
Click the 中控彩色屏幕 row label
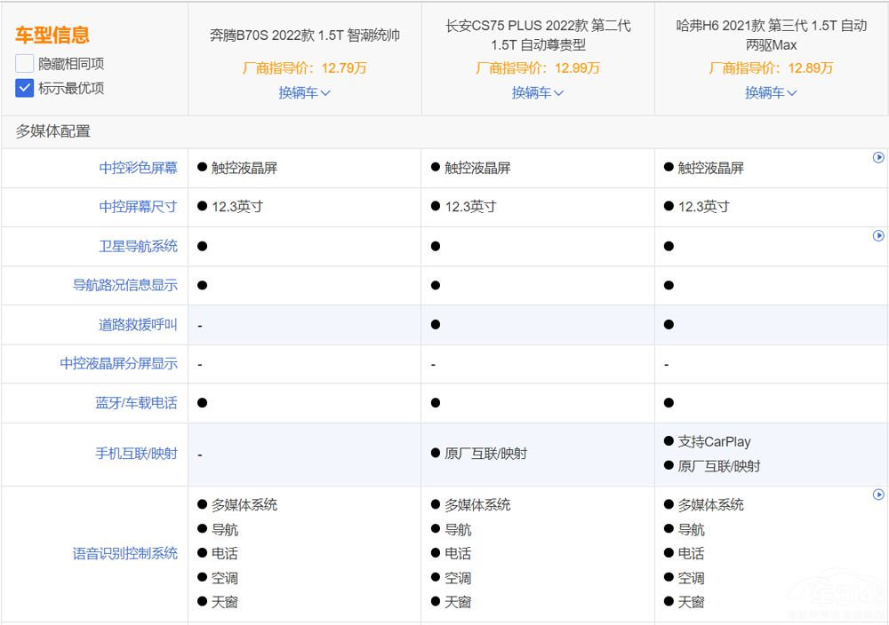(x=138, y=168)
